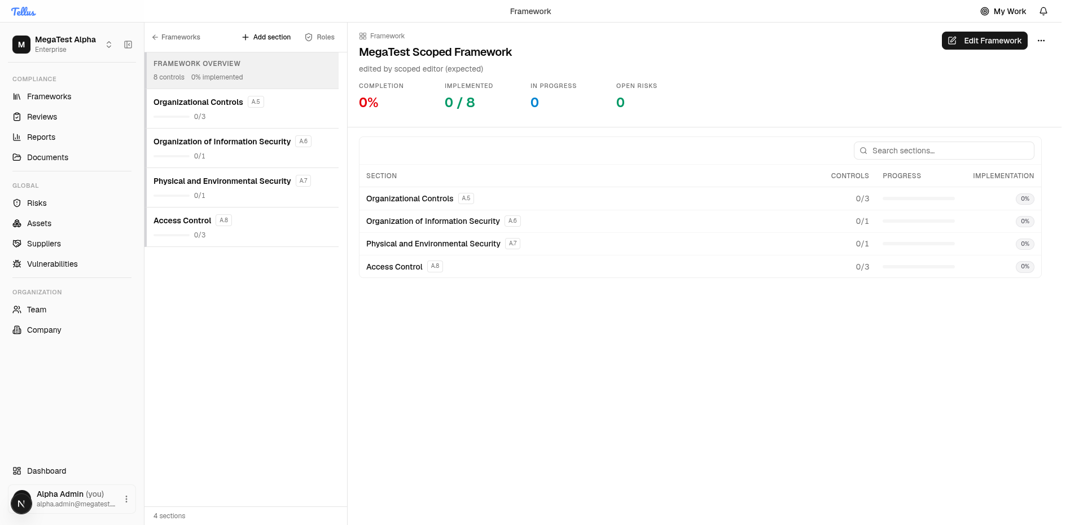Click the Search sections field
This screenshot has width=1070, height=525.
coord(944,151)
